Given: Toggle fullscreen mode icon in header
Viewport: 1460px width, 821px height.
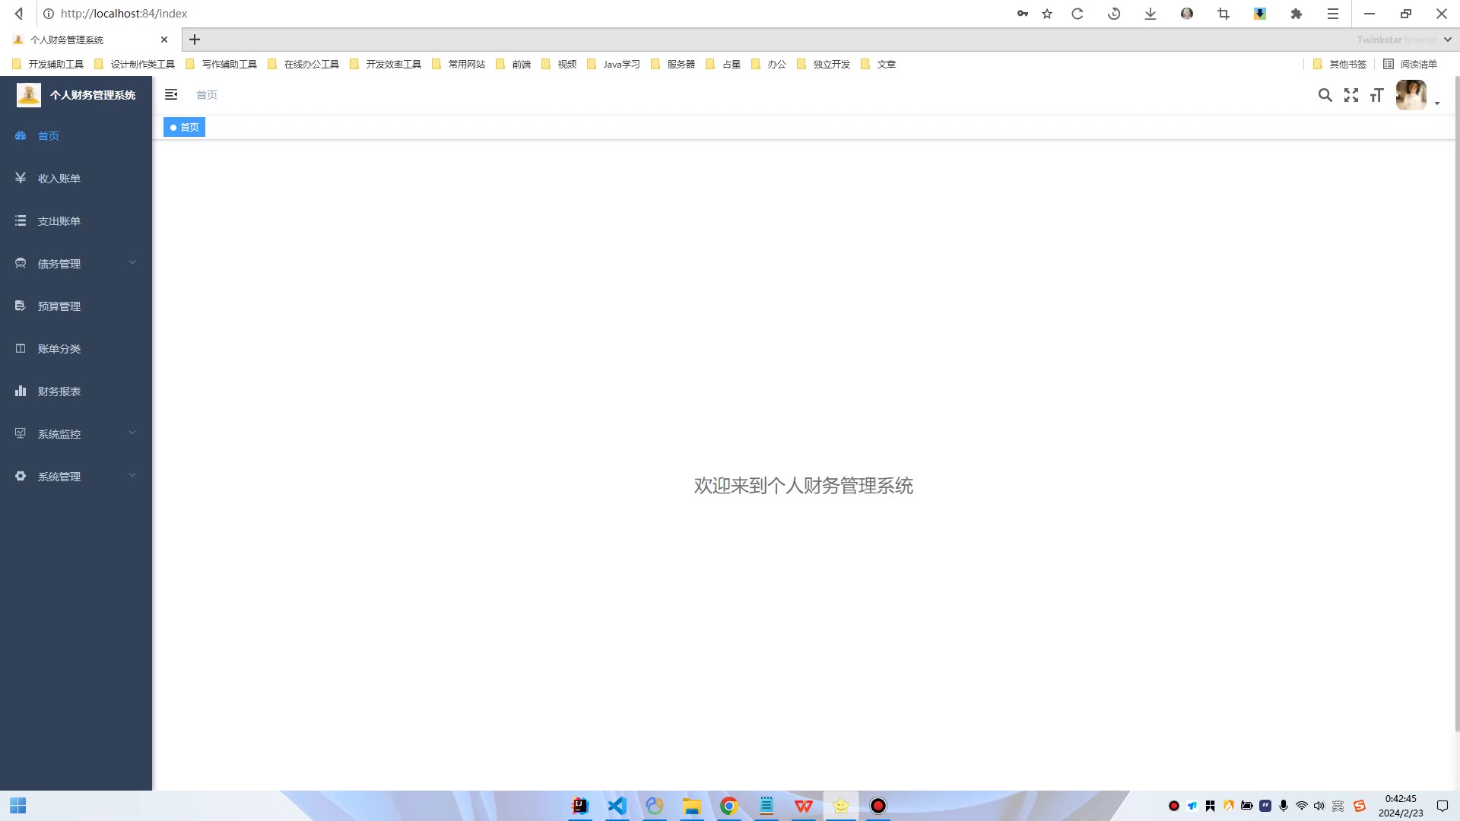Looking at the screenshot, I should tap(1350, 95).
